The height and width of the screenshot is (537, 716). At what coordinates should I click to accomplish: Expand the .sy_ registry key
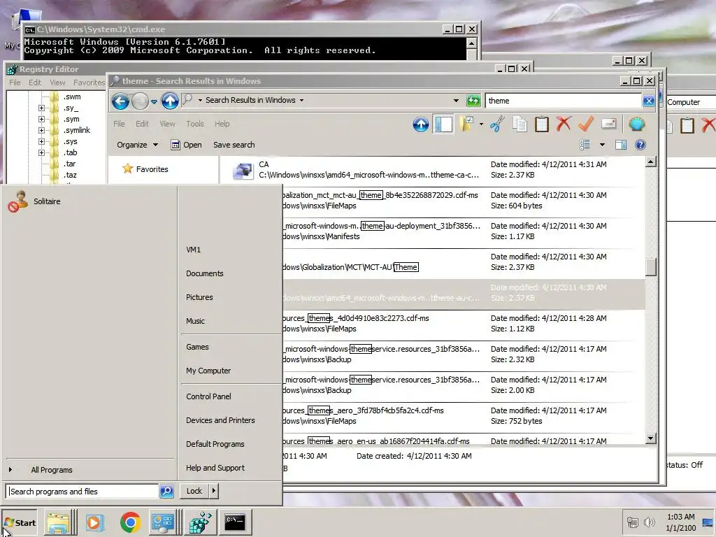pyautogui.click(x=41, y=108)
